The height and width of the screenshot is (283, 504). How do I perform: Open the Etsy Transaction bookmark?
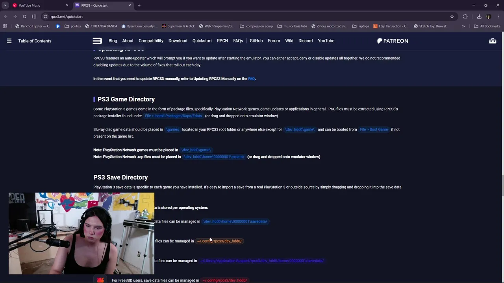pyautogui.click(x=391, y=26)
